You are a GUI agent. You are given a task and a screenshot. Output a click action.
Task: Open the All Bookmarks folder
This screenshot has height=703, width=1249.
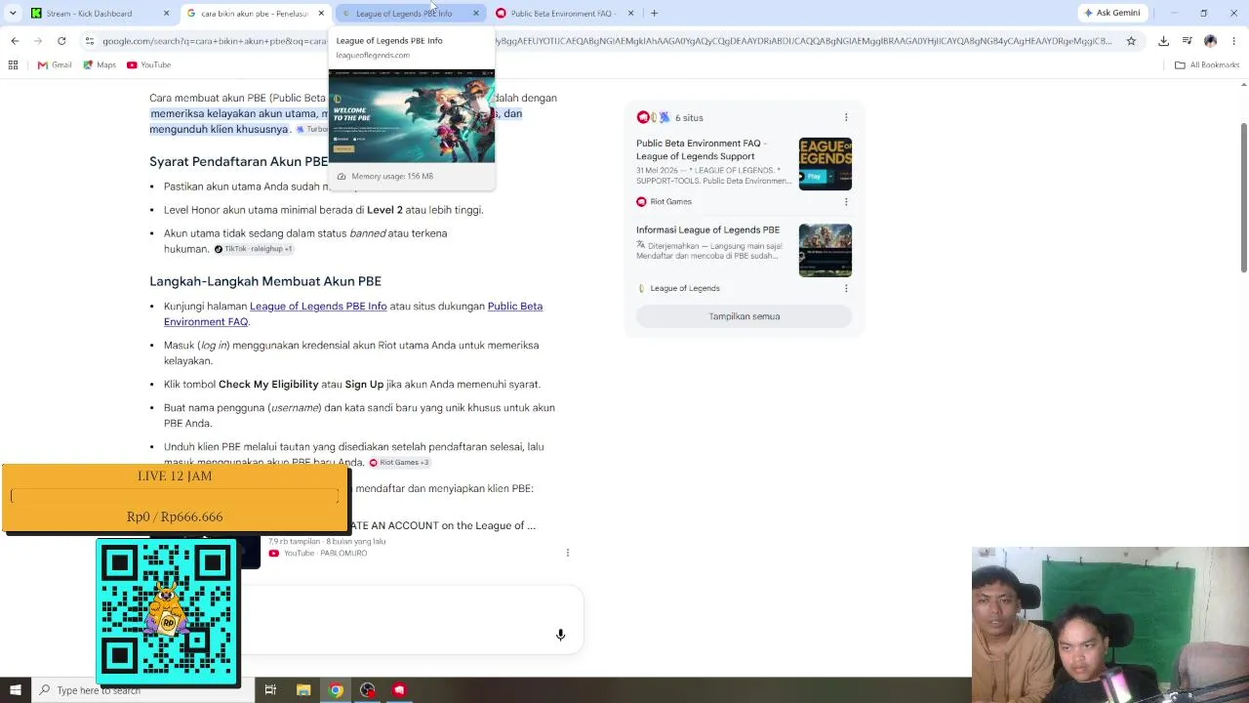[1207, 64]
